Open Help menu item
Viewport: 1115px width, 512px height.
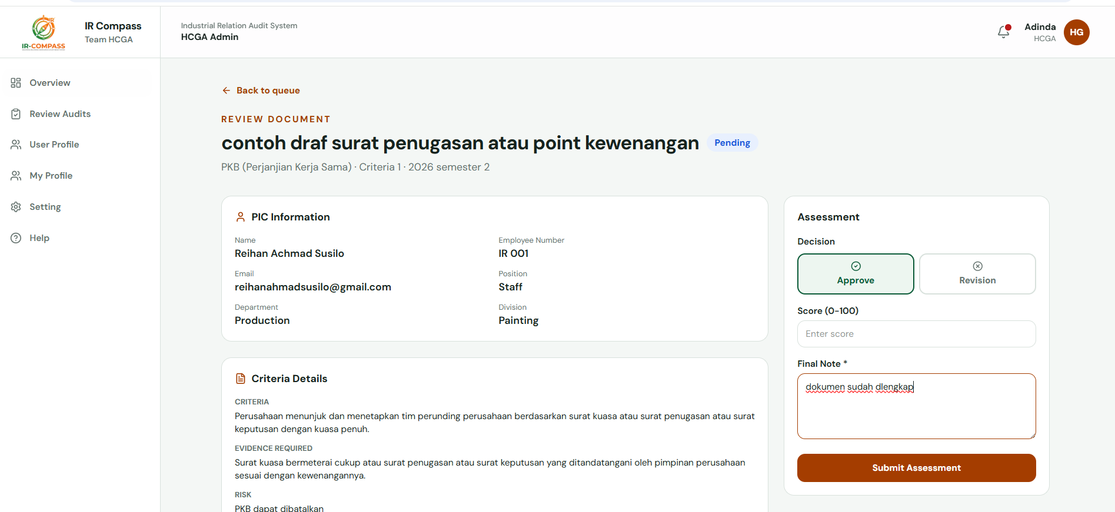[80, 238]
